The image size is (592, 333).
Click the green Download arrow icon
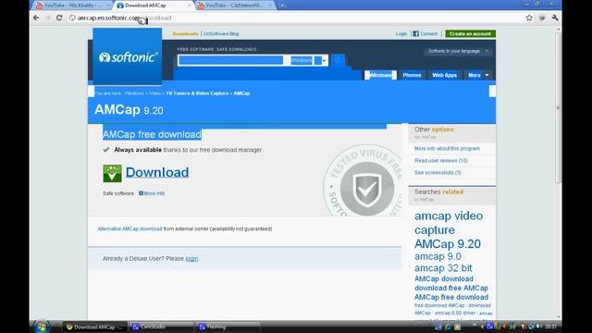pos(112,173)
